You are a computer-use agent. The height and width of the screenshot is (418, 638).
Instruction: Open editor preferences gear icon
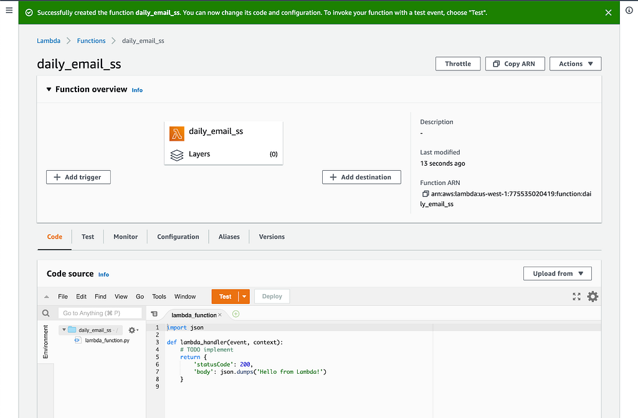pyautogui.click(x=593, y=297)
